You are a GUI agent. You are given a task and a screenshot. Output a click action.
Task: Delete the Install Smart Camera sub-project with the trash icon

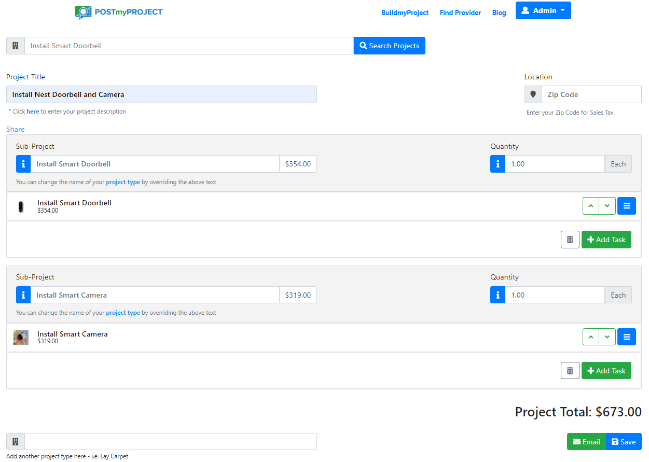(x=570, y=371)
